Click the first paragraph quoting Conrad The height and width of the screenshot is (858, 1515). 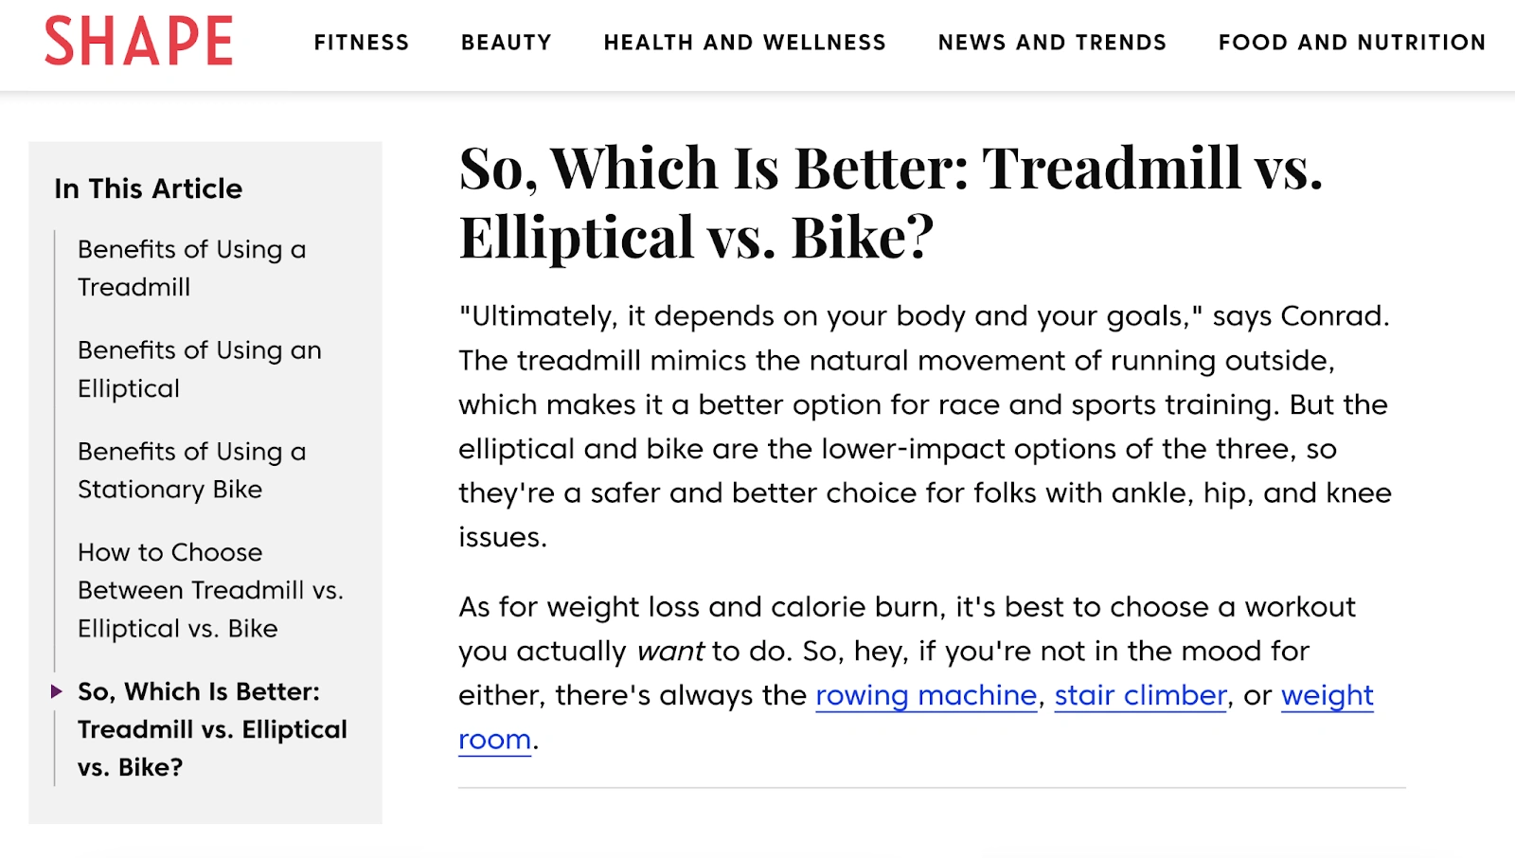(x=925, y=426)
